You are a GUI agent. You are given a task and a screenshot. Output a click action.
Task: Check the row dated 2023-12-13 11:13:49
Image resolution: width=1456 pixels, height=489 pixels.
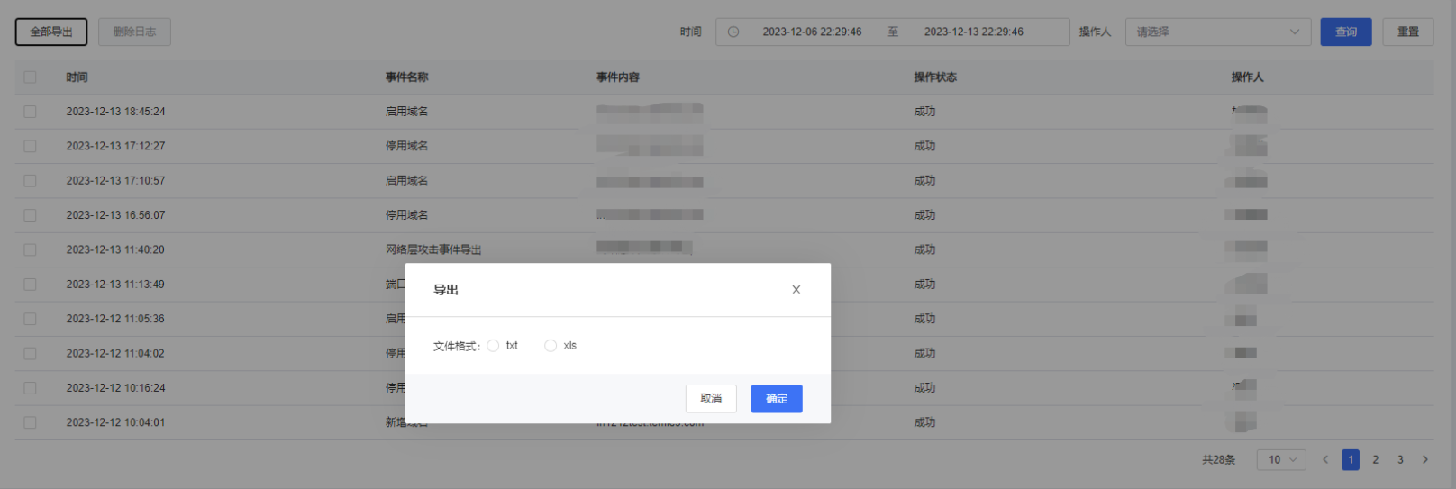pyautogui.click(x=31, y=285)
